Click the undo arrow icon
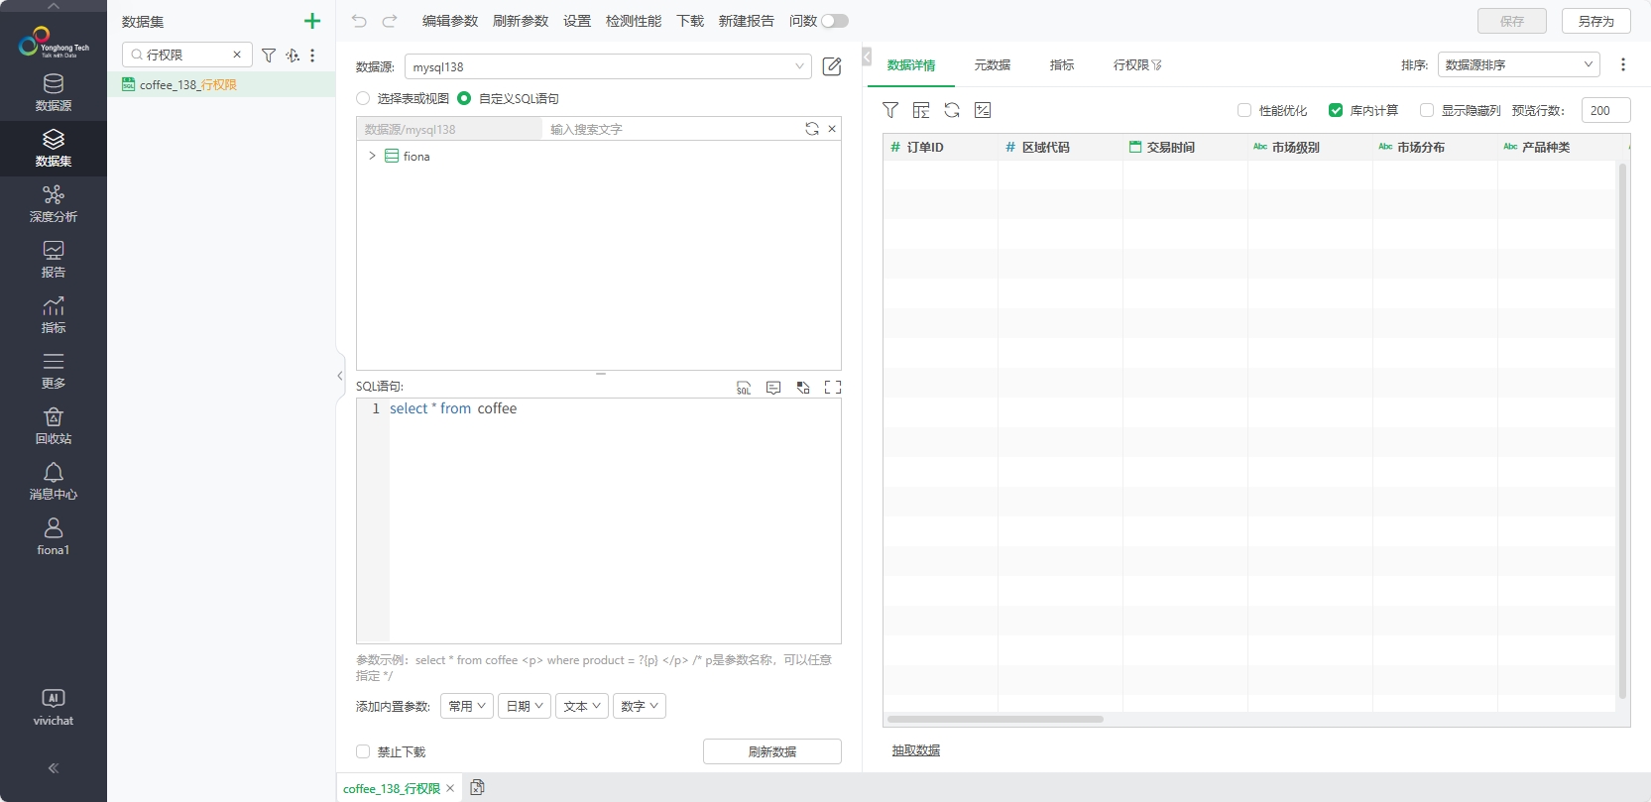The image size is (1651, 802). [359, 21]
